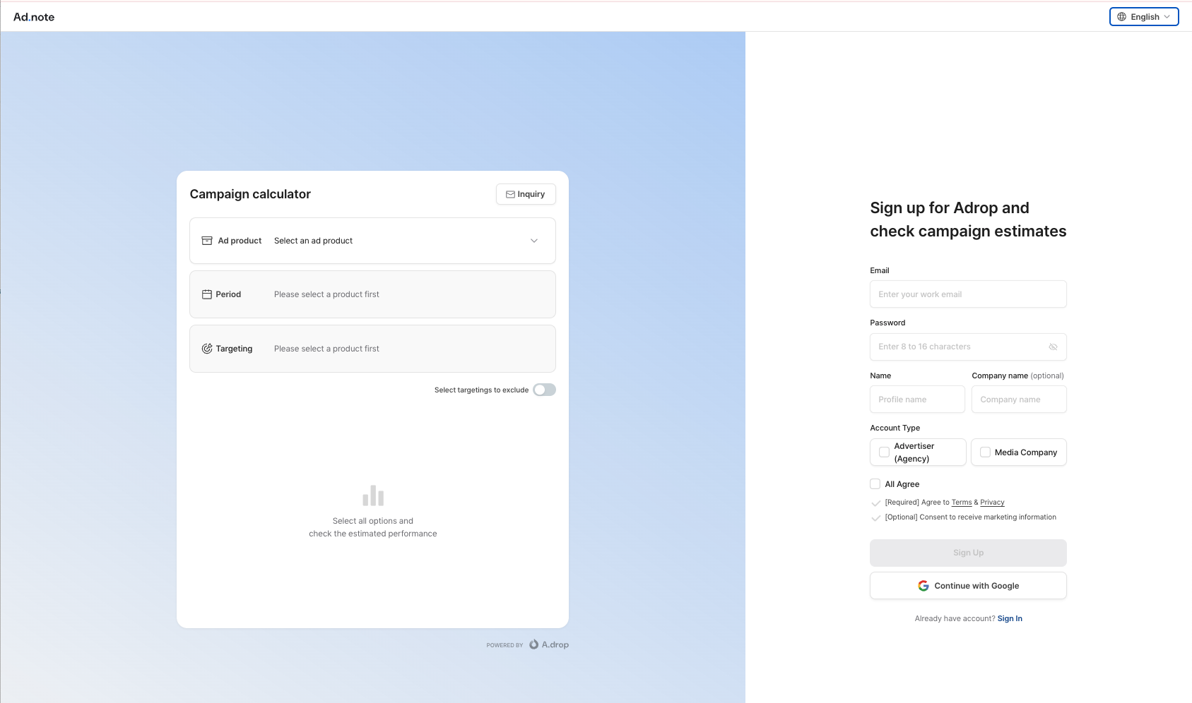Focus the work email input field

968,294
